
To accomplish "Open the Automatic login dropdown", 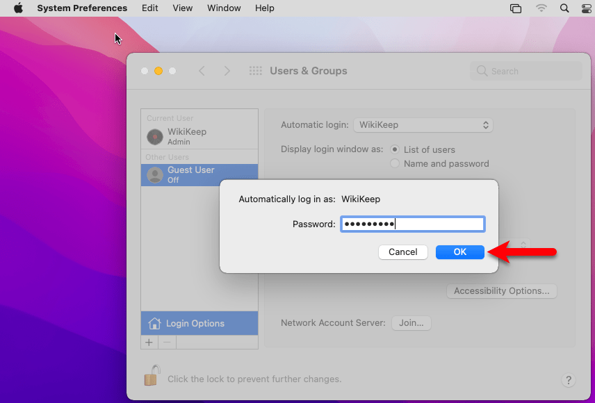I will [423, 125].
